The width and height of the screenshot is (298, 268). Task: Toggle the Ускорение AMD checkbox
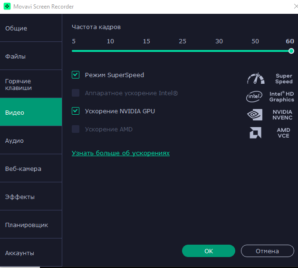tap(76, 129)
